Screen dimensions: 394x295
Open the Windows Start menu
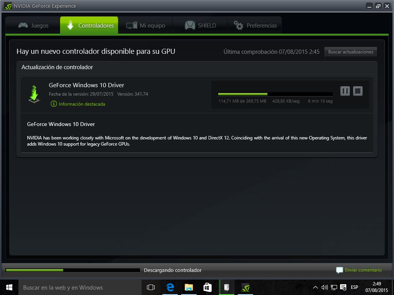[9, 287]
